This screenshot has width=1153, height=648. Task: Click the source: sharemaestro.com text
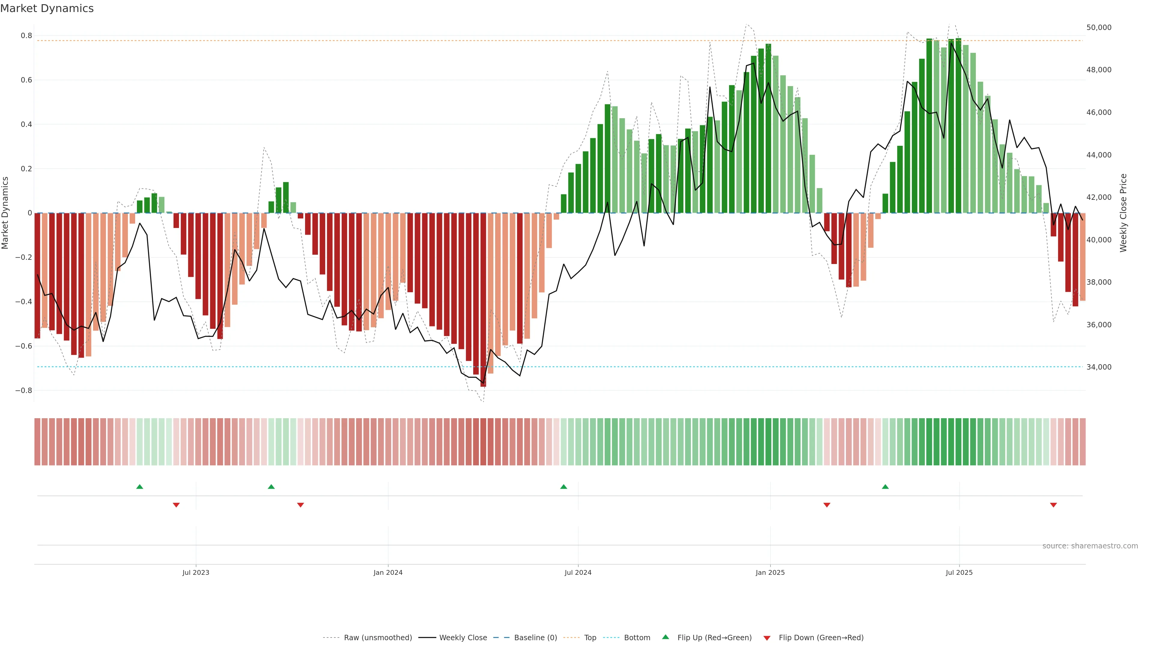[1090, 546]
